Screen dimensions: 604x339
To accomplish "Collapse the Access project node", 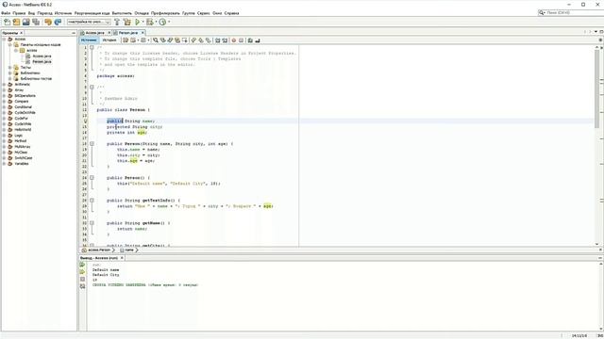I will click(x=4, y=39).
